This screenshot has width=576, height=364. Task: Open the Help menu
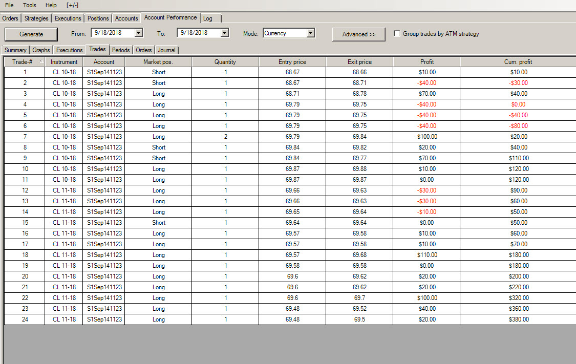(x=51, y=5)
